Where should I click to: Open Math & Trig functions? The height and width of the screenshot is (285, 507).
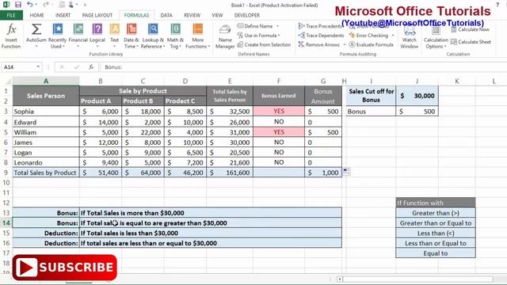click(x=175, y=36)
